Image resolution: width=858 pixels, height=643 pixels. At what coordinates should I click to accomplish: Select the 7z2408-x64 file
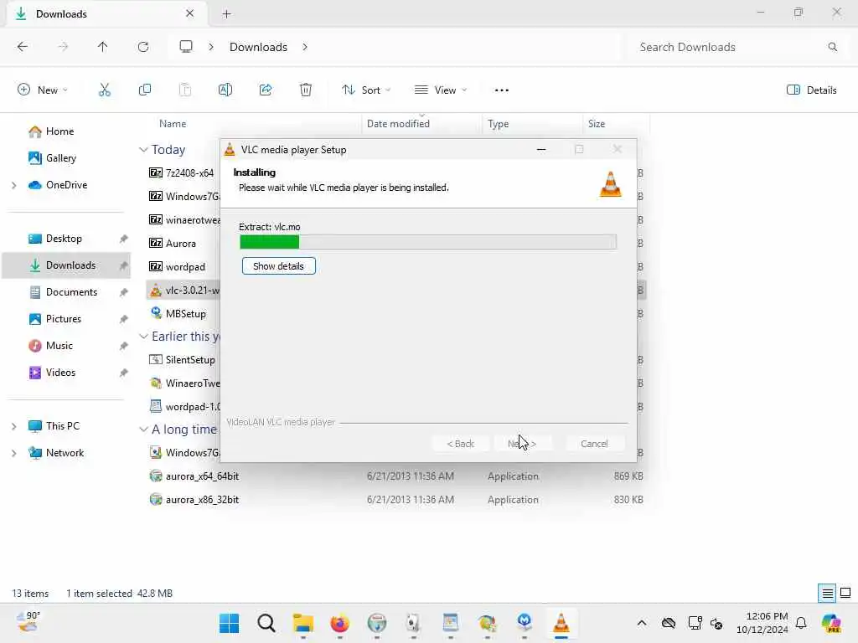tap(189, 172)
